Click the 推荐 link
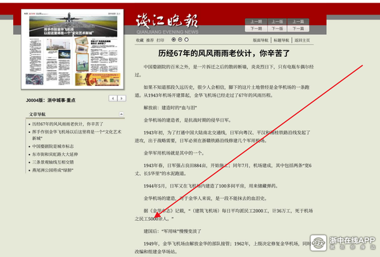The width and height of the screenshot is (380, 257). point(149,41)
